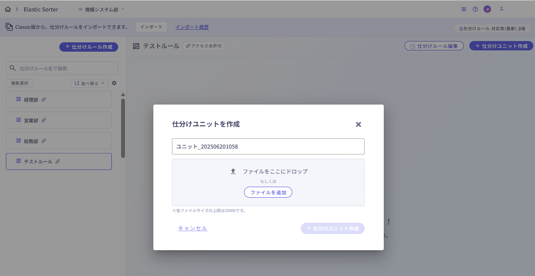Open the apps grid icon

pos(464,9)
